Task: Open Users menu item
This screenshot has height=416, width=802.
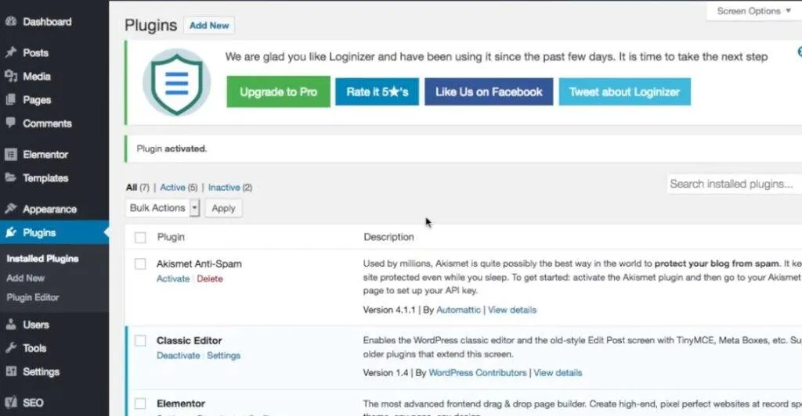Action: coord(36,325)
